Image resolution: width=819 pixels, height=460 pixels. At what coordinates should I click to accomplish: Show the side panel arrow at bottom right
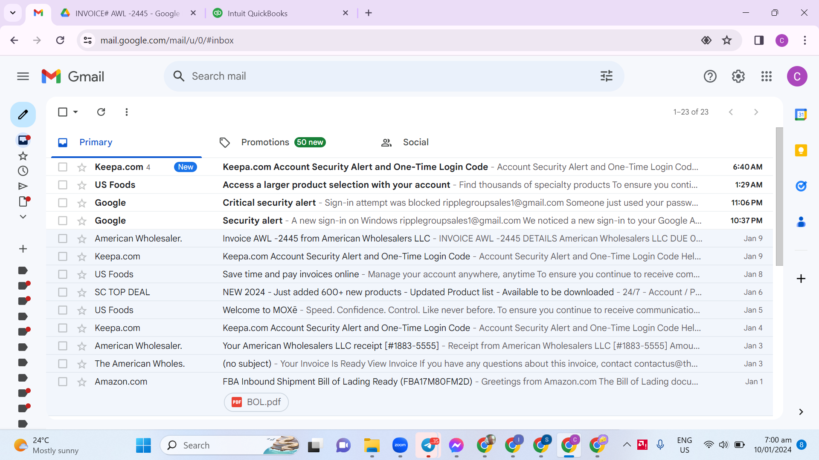tap(801, 412)
